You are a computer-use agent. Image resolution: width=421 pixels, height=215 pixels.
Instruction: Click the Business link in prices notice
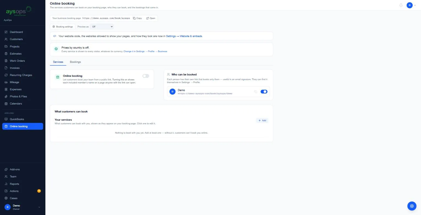point(162,51)
